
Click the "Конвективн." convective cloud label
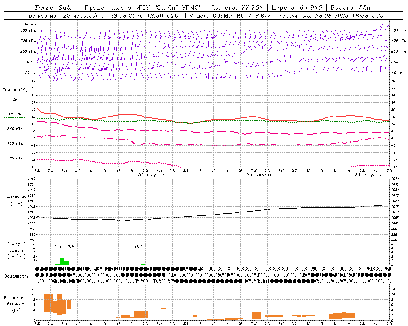[x=17, y=298]
